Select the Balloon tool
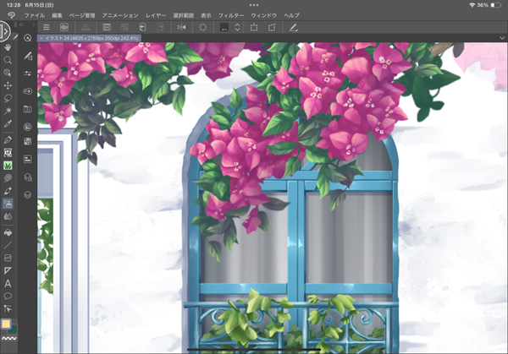This screenshot has height=354, width=508. 8,296
